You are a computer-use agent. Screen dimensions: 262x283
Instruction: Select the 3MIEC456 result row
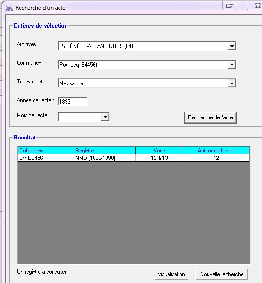(134, 158)
